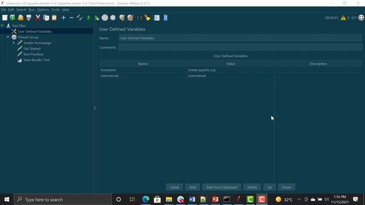View log errors via warning triangle icon
365x205 pixels.
pos(343,18)
